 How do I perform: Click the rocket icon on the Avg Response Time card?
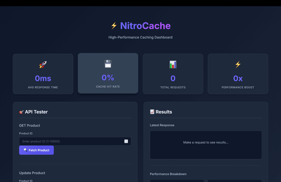[43, 65]
